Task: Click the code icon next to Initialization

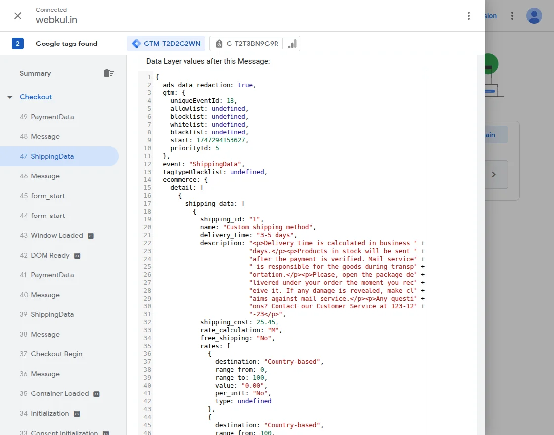Action: pyautogui.click(x=77, y=414)
